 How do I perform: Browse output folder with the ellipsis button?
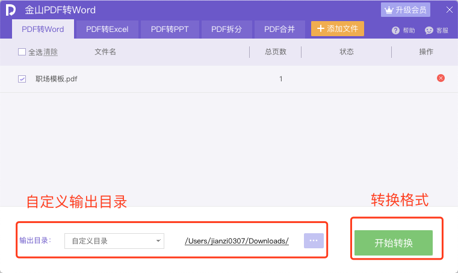314,240
